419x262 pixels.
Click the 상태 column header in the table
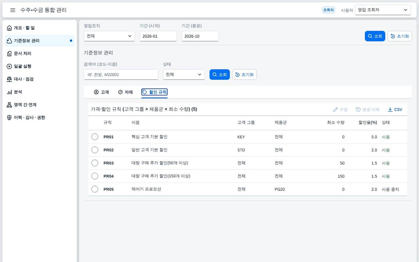[x=386, y=123]
